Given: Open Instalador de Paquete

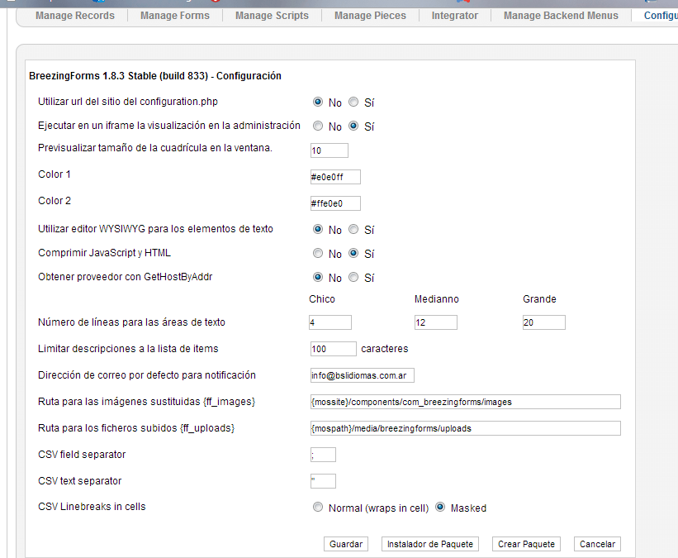Looking at the screenshot, I should pos(429,544).
